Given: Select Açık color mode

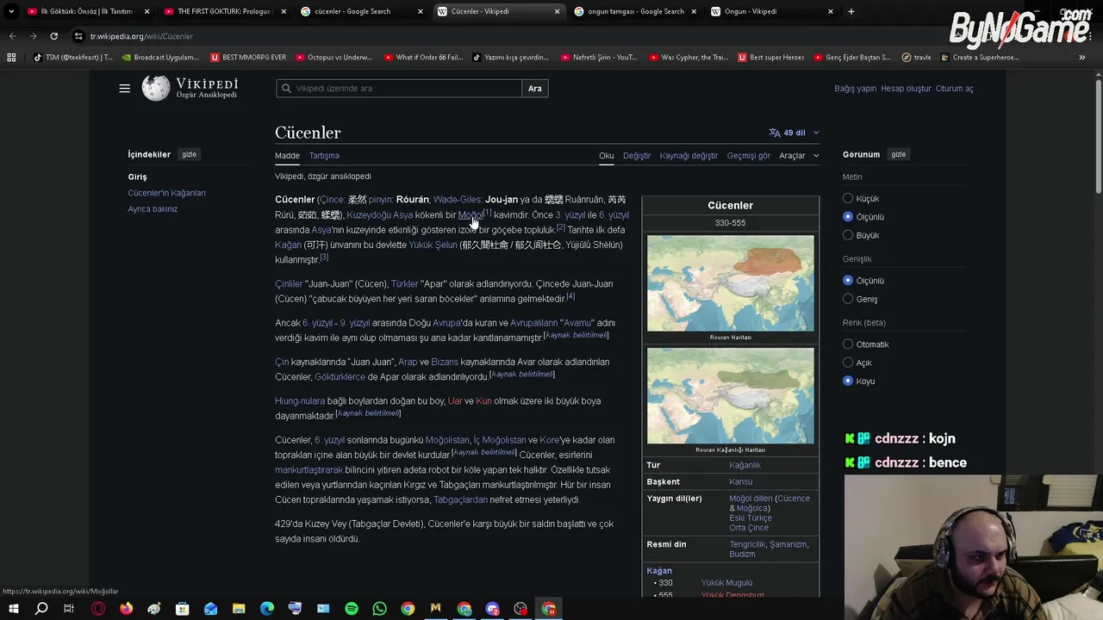Looking at the screenshot, I should (848, 363).
